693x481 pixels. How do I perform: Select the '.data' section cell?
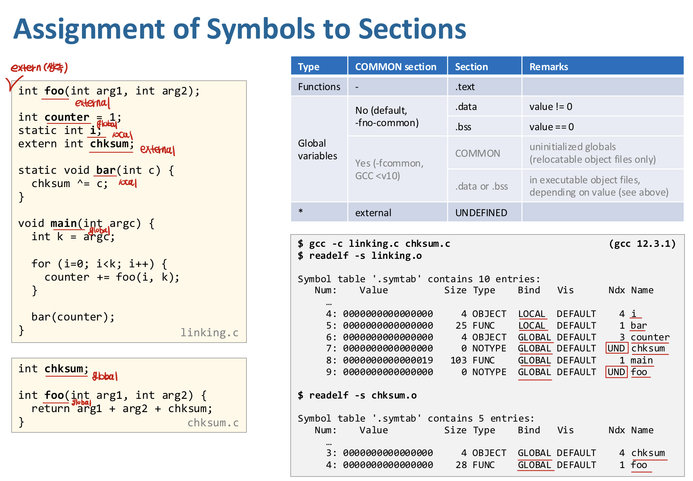(484, 107)
